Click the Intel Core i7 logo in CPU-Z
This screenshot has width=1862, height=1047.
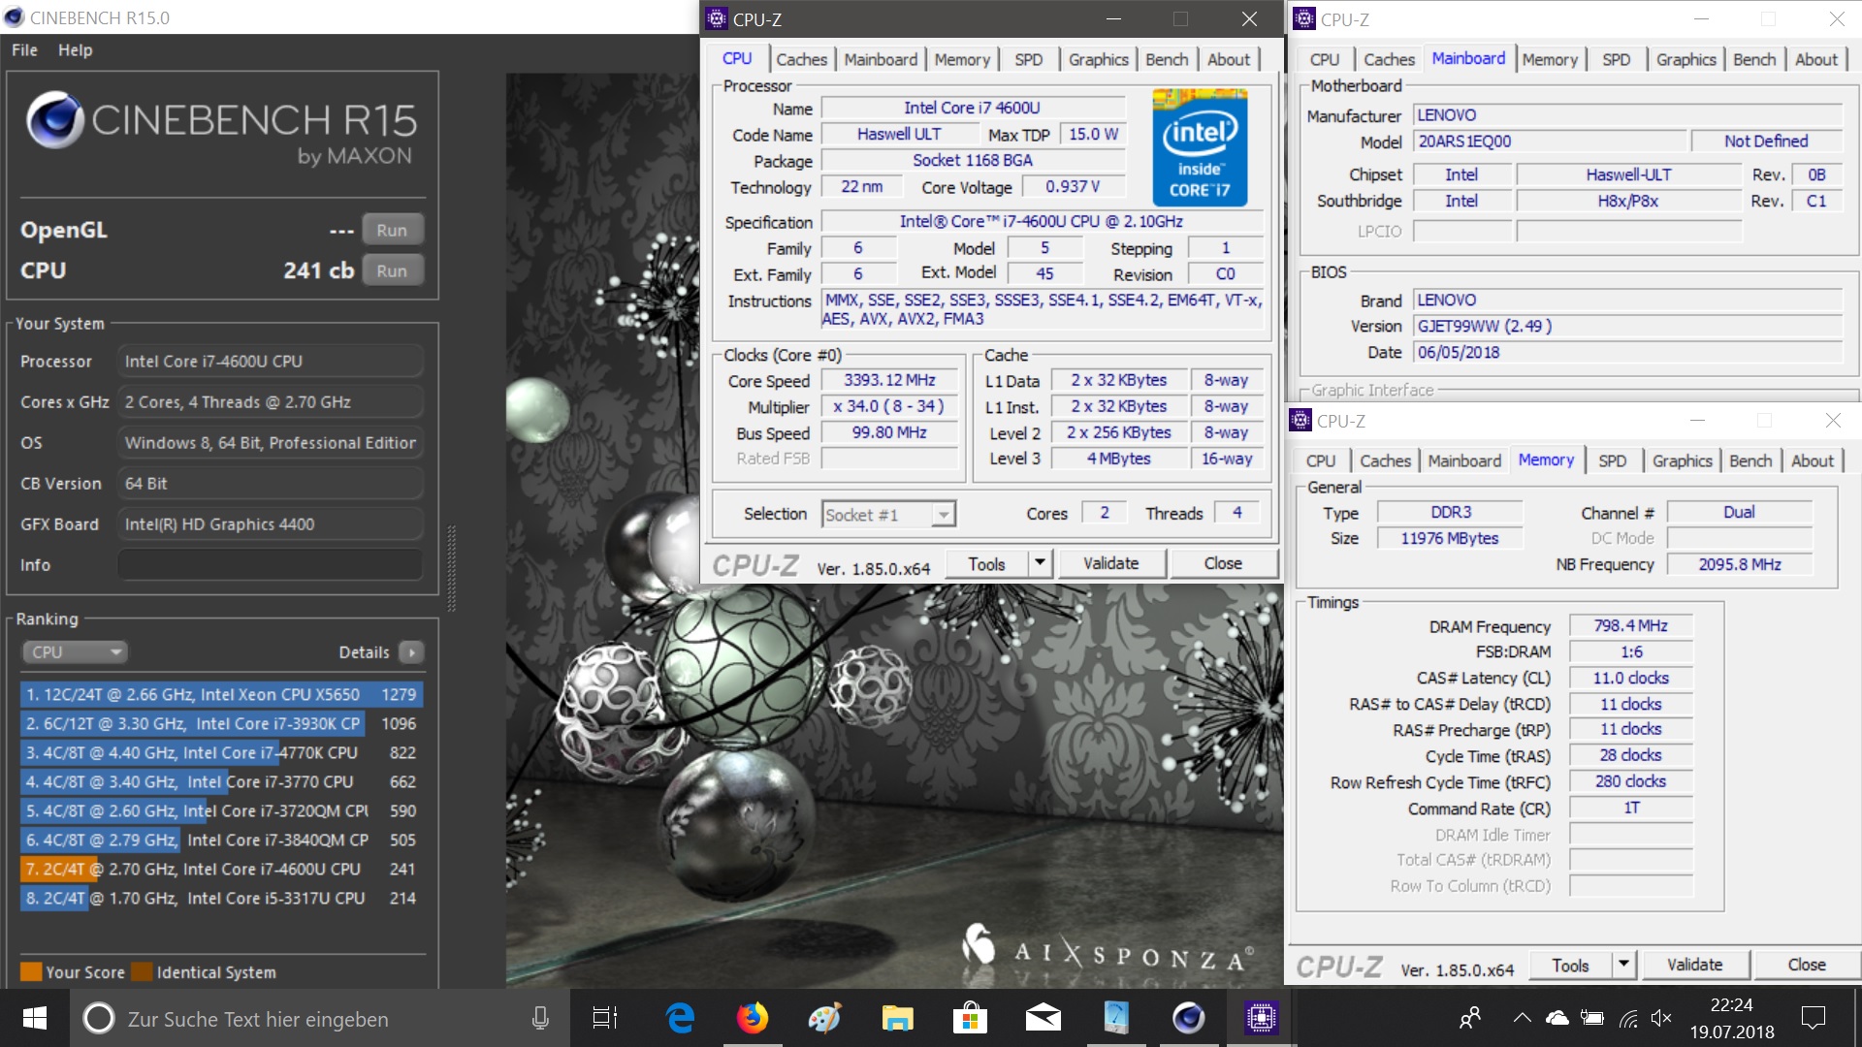point(1199,146)
